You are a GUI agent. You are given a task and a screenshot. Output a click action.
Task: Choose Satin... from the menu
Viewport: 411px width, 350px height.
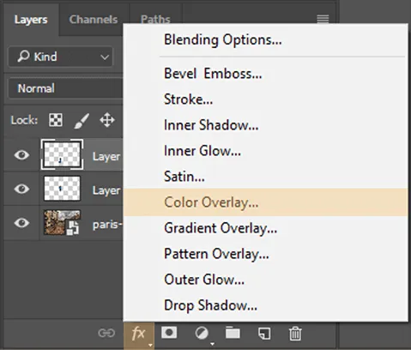point(265,177)
